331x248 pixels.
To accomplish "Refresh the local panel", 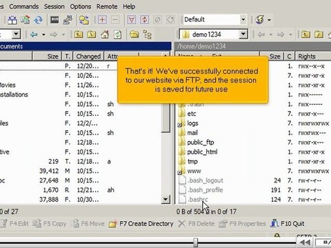I will (x=118, y=34).
